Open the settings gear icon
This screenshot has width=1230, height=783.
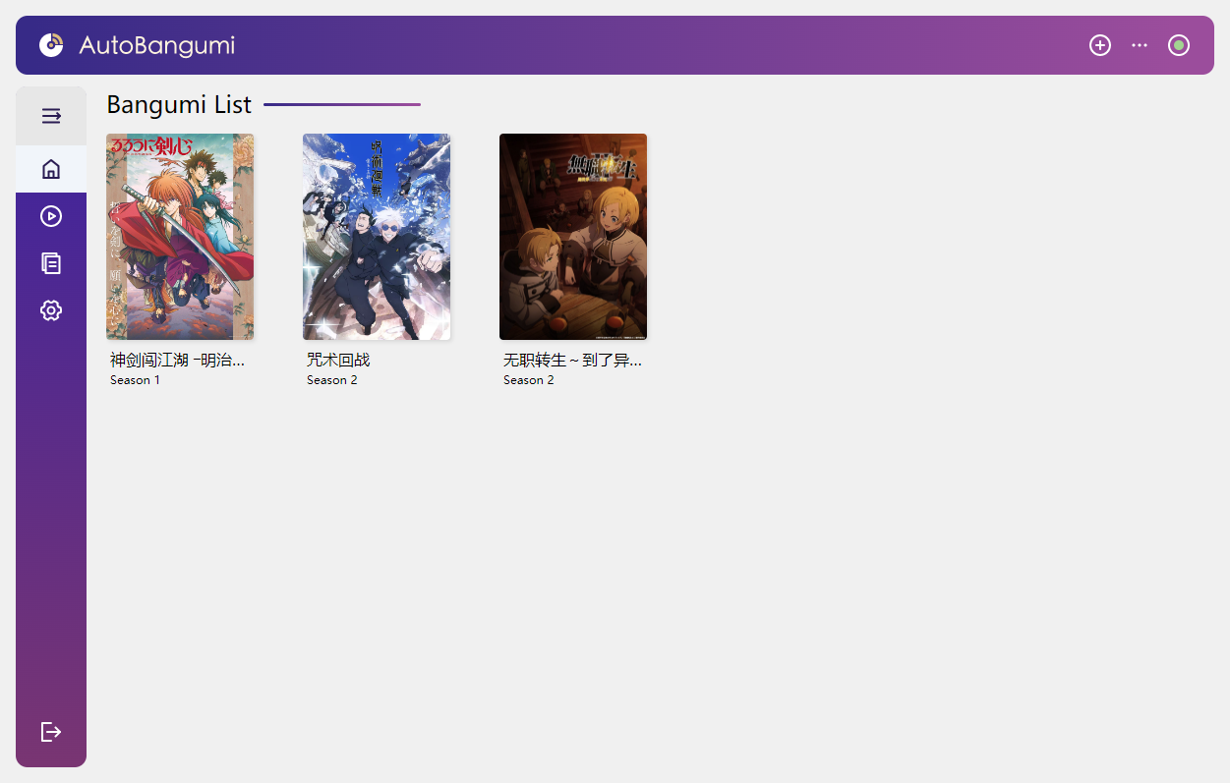pyautogui.click(x=51, y=310)
